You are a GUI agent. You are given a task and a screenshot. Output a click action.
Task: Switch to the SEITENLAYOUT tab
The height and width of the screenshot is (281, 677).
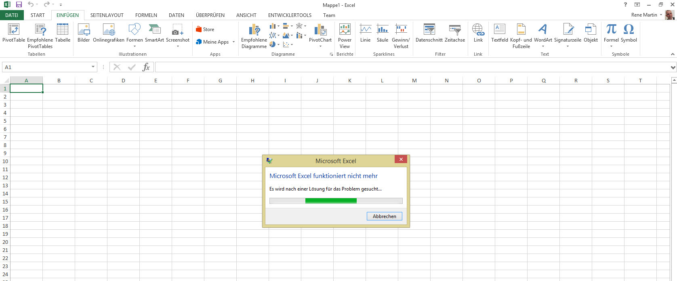(x=107, y=15)
